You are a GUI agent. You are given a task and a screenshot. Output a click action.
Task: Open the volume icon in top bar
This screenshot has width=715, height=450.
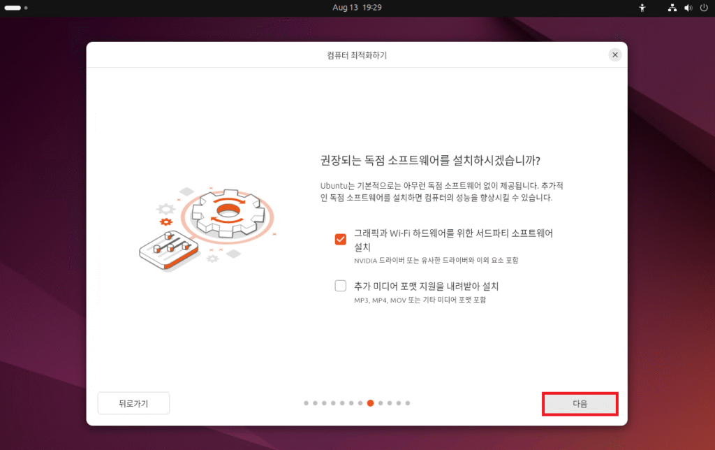(688, 8)
